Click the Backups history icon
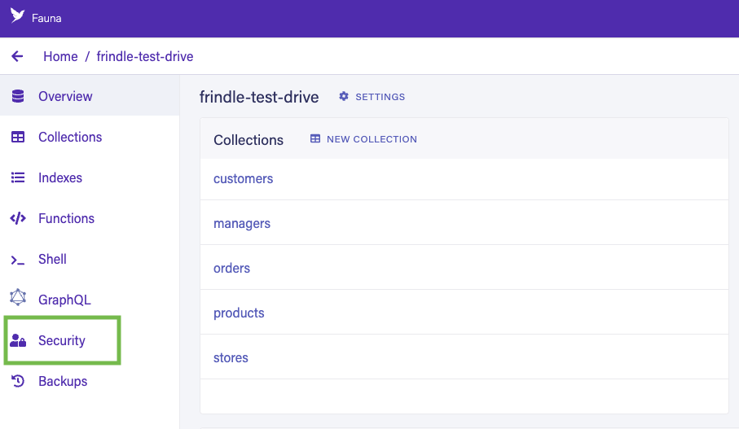The image size is (739, 429). (18, 381)
